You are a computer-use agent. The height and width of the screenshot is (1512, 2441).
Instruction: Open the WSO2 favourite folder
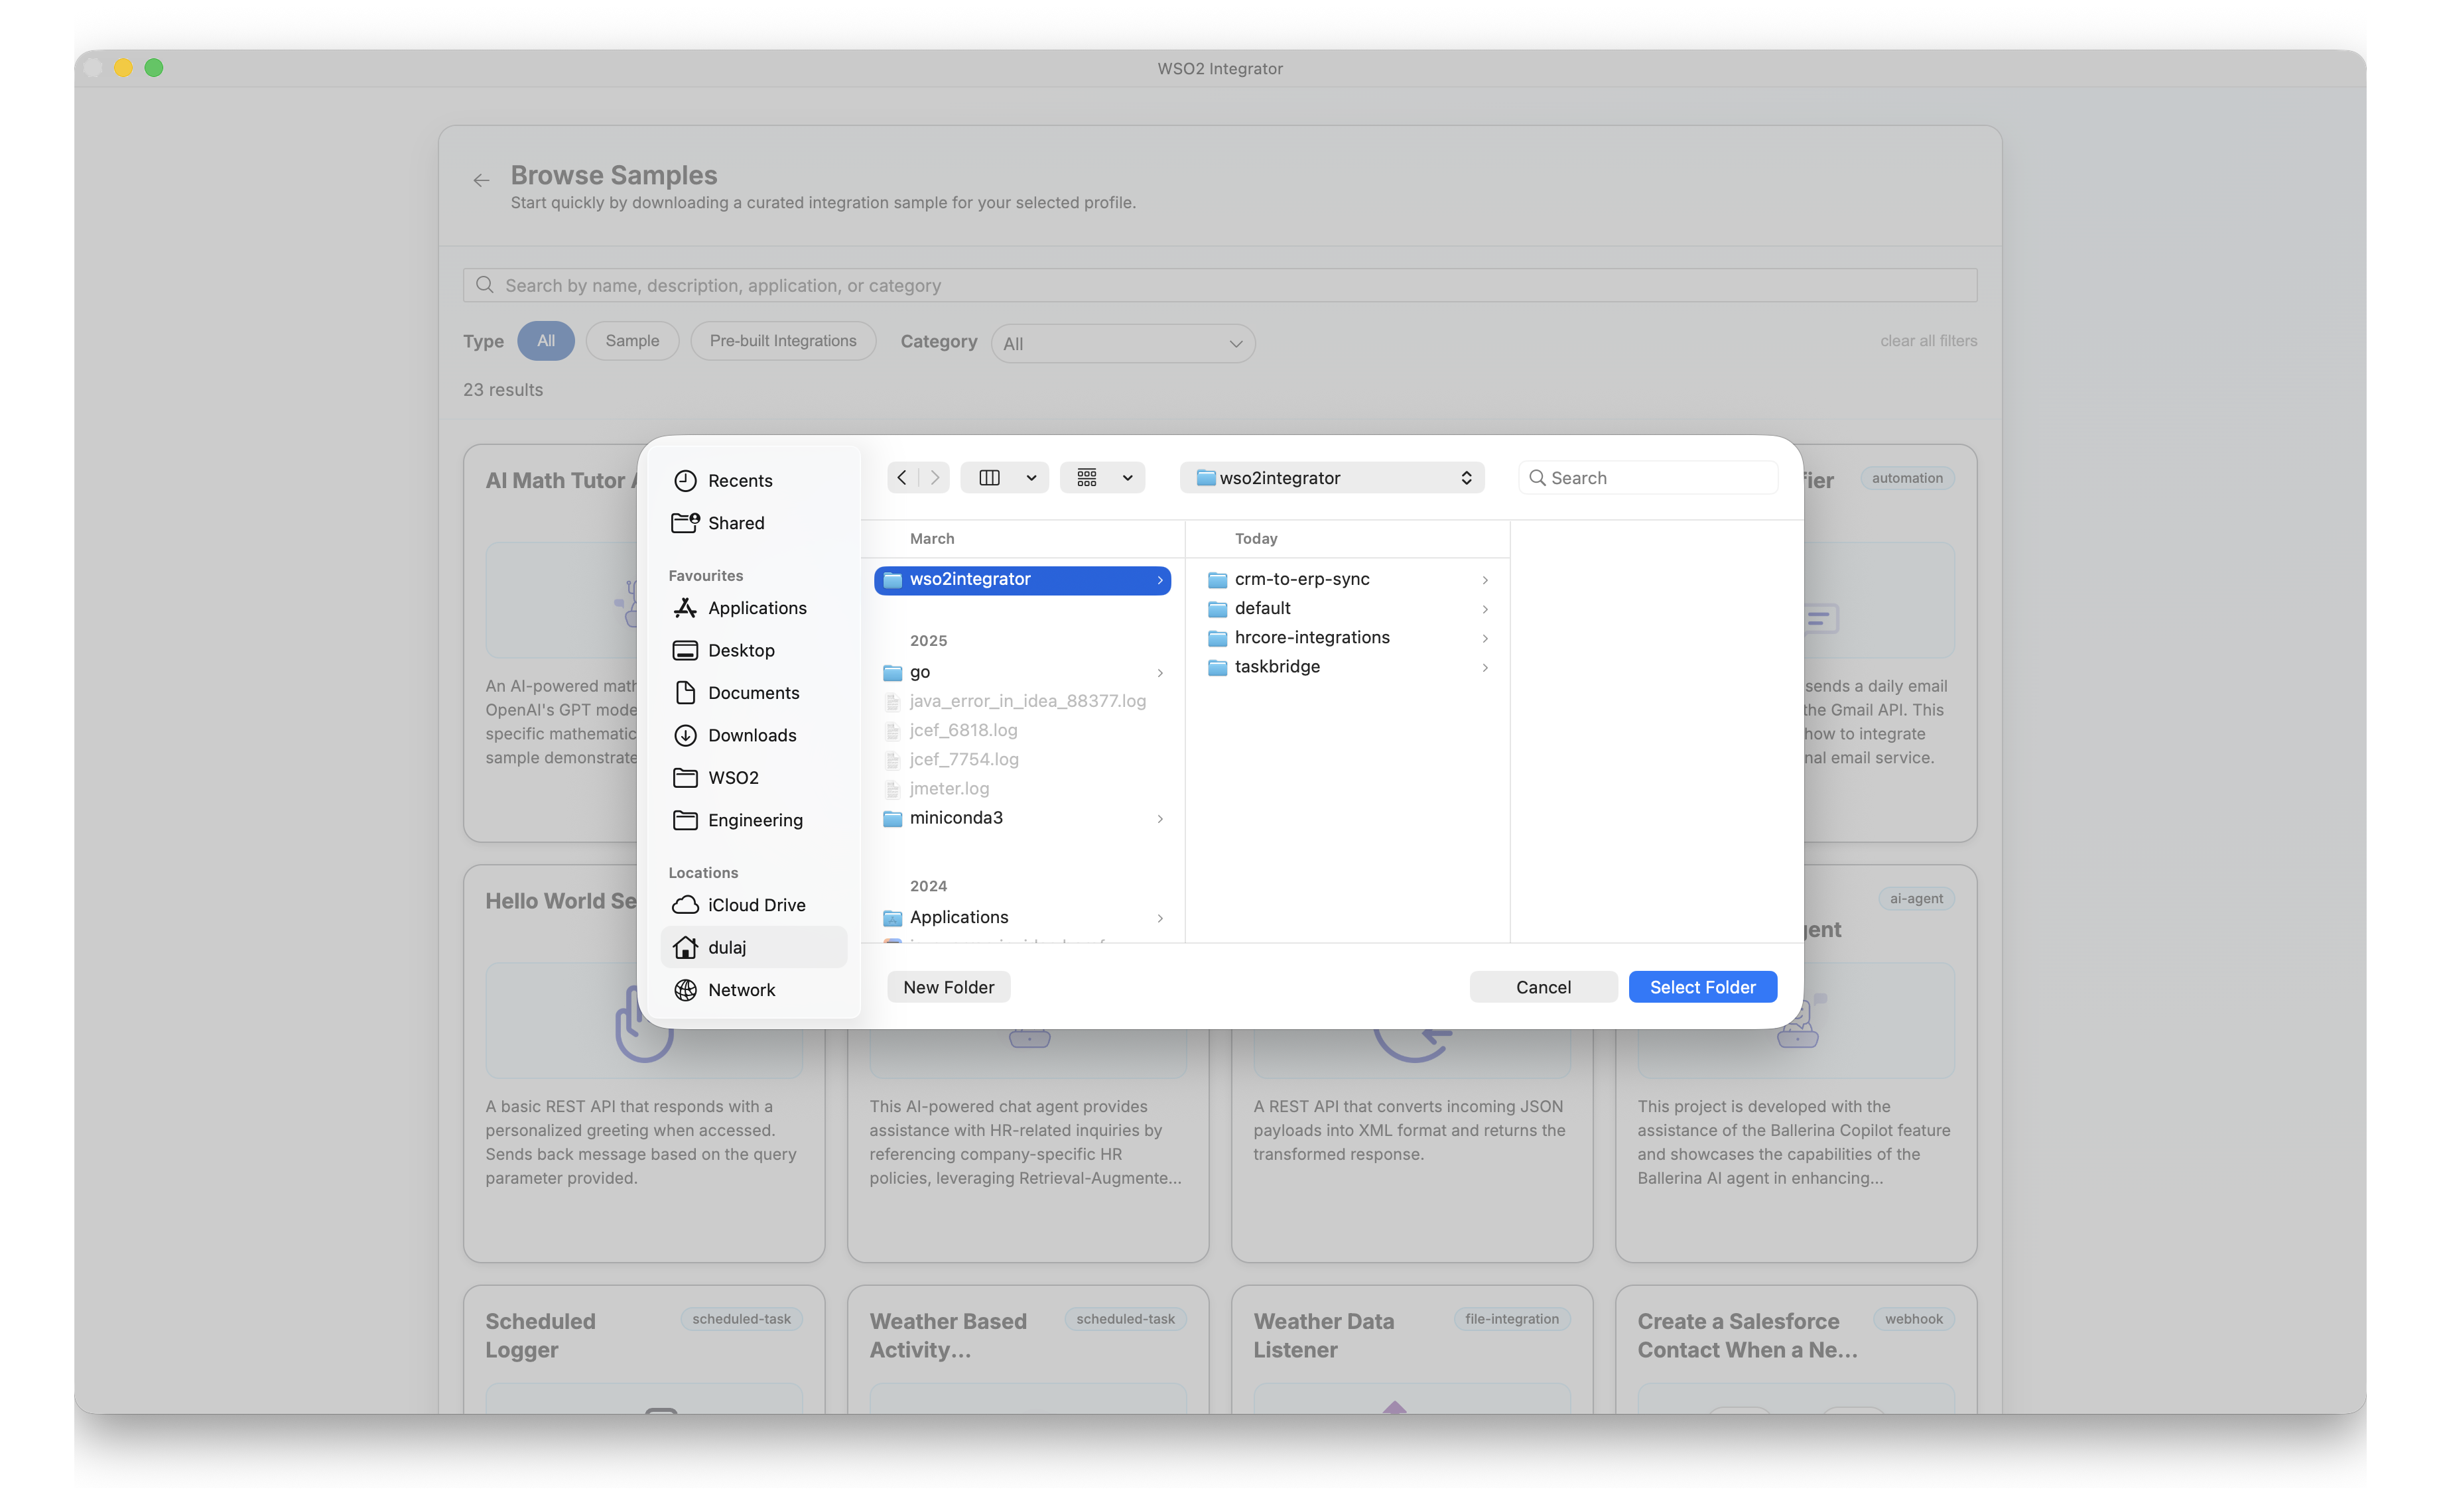(753, 778)
